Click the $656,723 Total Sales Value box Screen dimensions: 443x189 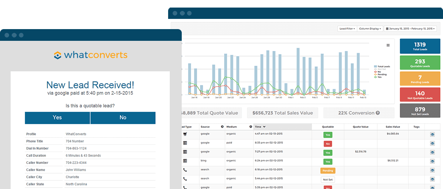coord(282,113)
